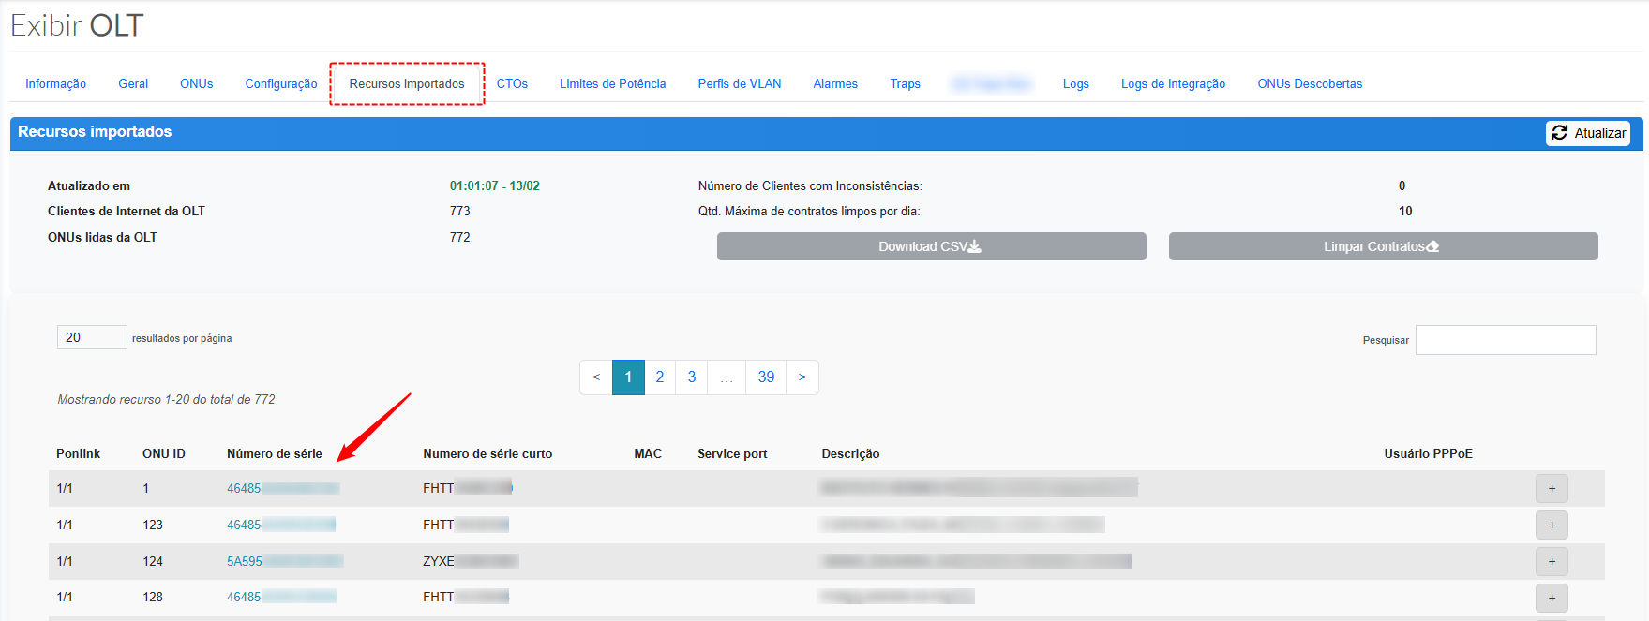The width and height of the screenshot is (1649, 621).
Task: Go to previous page arrow
Action: [596, 377]
